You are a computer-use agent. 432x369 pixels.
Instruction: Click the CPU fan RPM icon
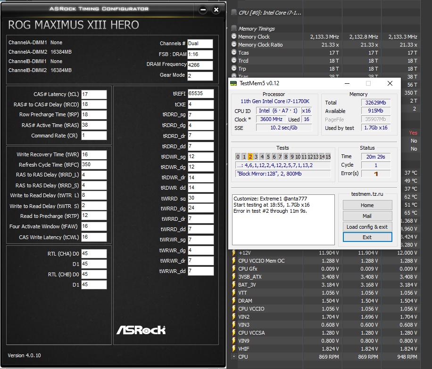pyautogui.click(x=234, y=357)
